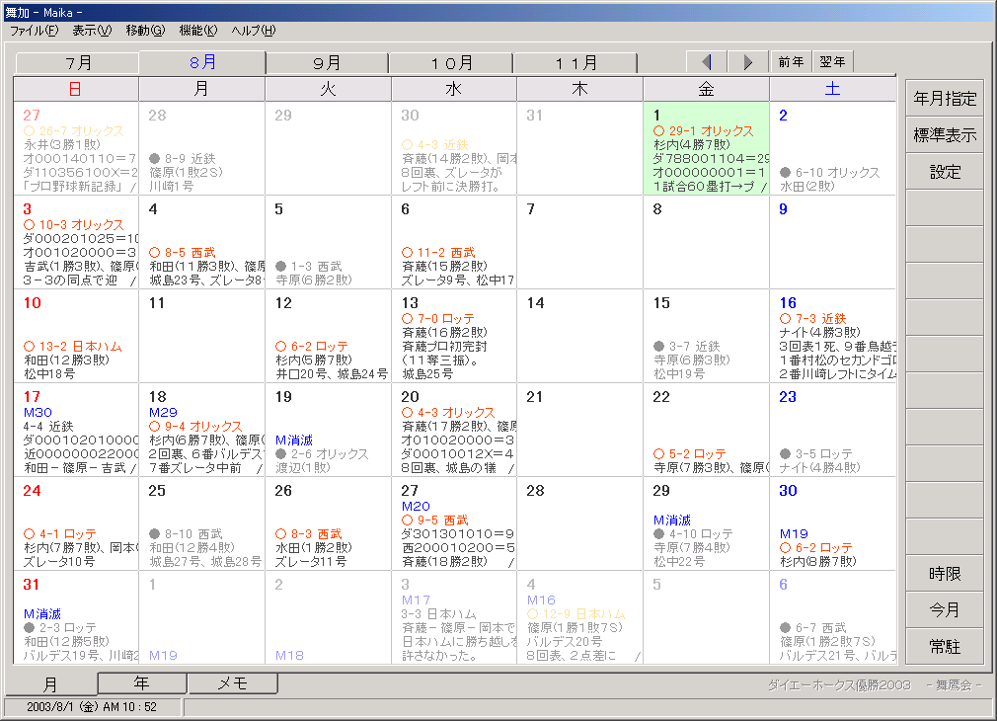
Task: Go to previous year with 前年
Action: tap(791, 61)
